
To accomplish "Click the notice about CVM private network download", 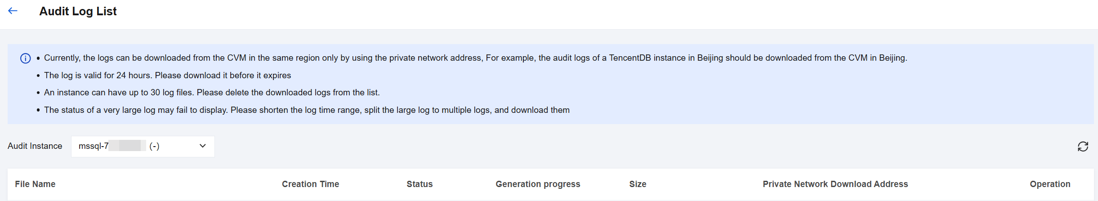I will coord(475,58).
